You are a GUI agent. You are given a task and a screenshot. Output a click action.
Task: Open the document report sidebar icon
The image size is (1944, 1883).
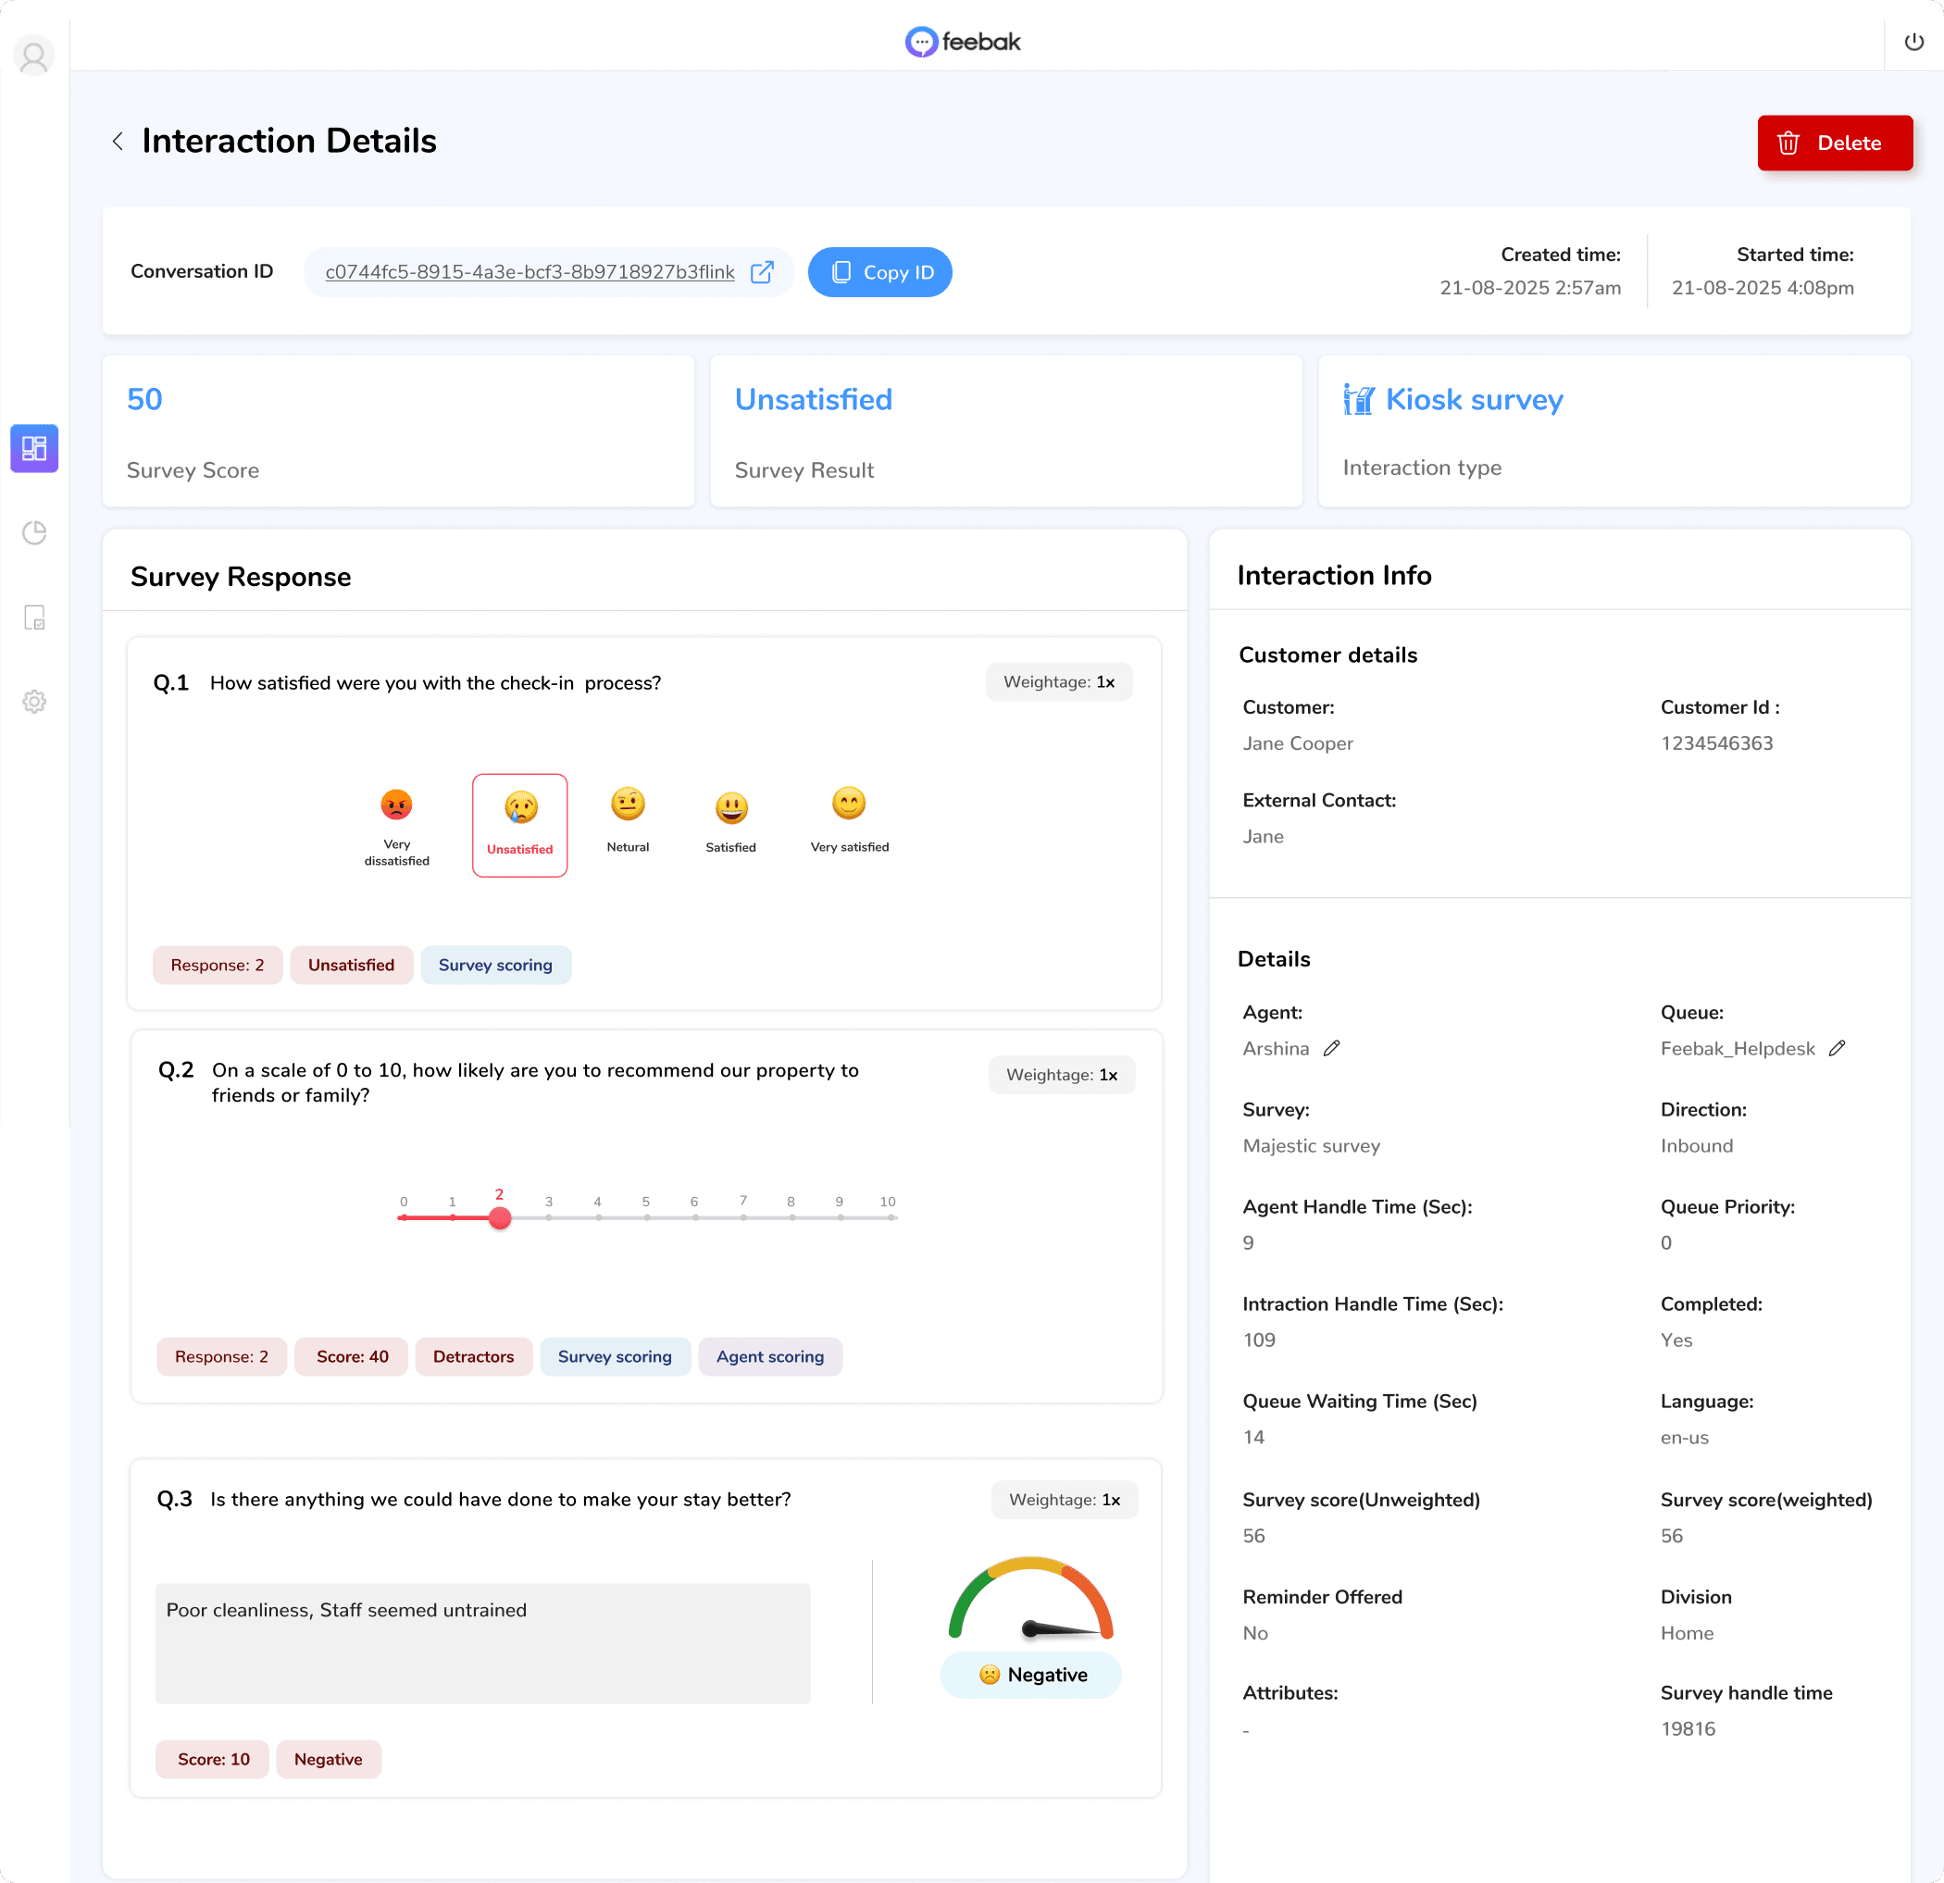[35, 617]
